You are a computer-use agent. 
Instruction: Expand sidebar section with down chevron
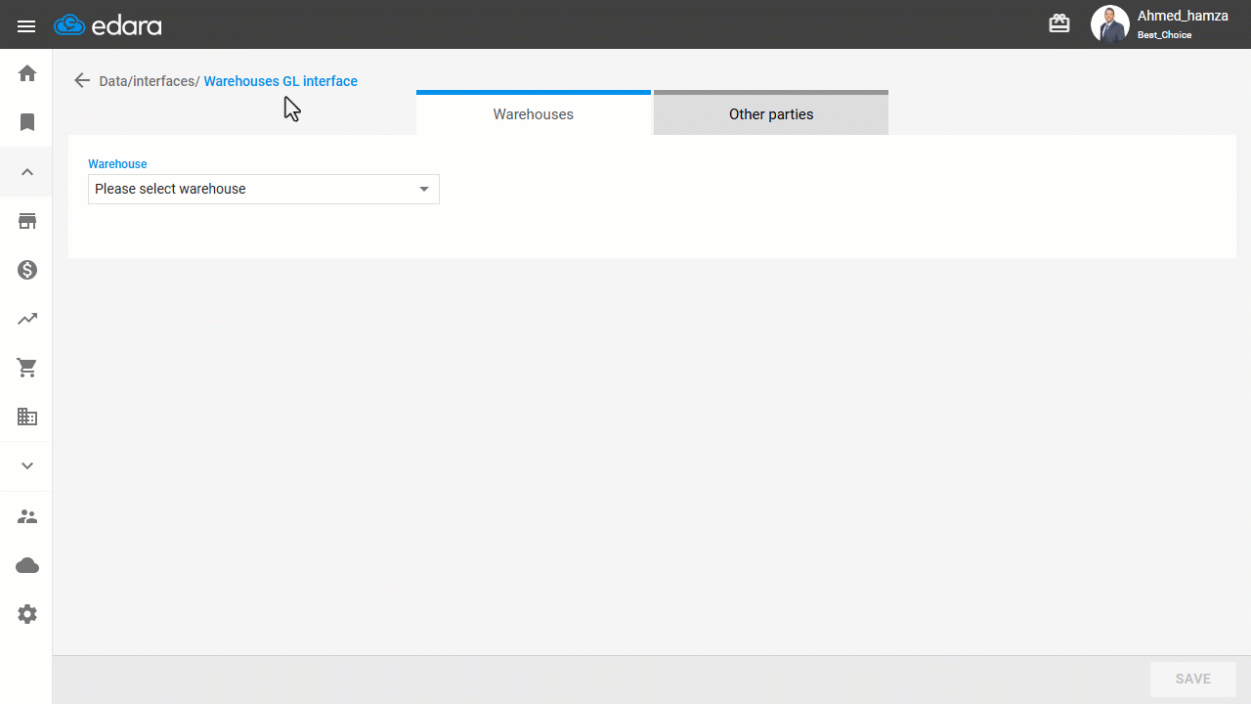(x=27, y=466)
